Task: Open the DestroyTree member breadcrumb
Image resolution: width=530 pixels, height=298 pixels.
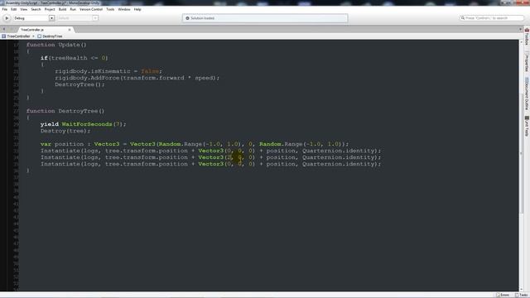Action: pyautogui.click(x=52, y=36)
